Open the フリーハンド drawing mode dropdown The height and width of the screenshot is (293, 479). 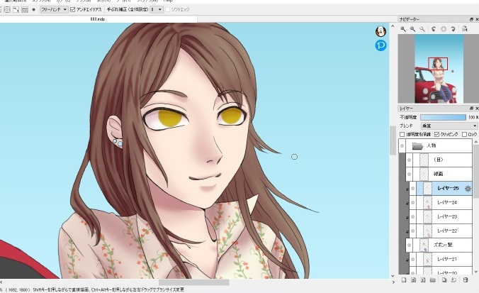coord(54,9)
